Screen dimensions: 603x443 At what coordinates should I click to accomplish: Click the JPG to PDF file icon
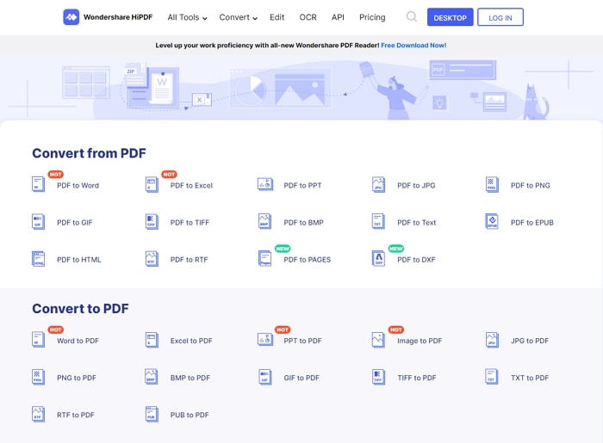(492, 340)
